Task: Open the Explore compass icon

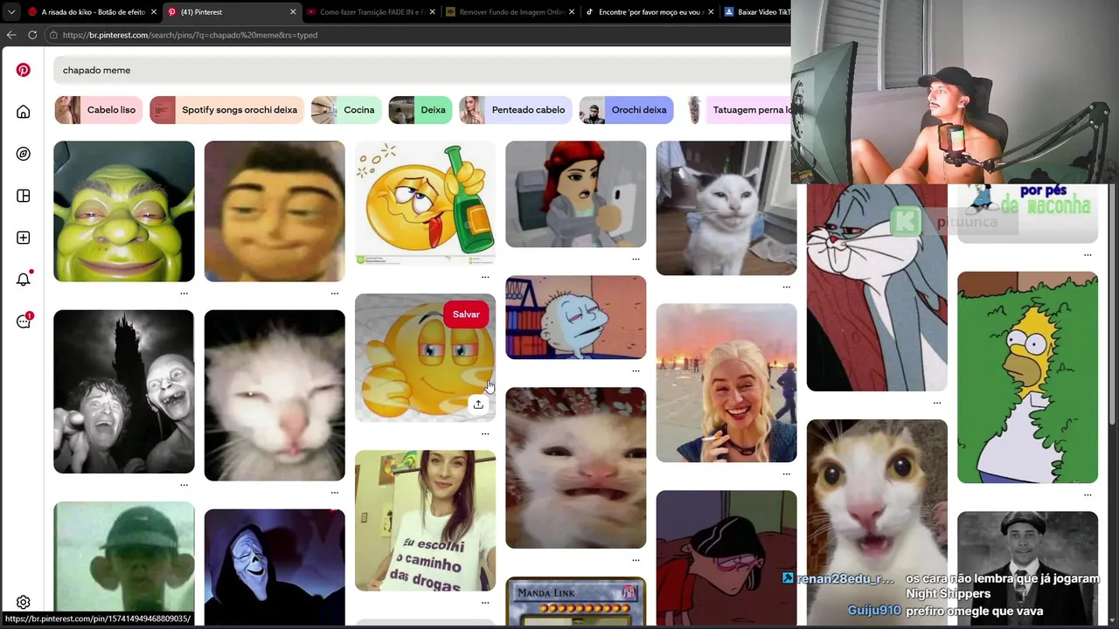Action: coord(24,154)
